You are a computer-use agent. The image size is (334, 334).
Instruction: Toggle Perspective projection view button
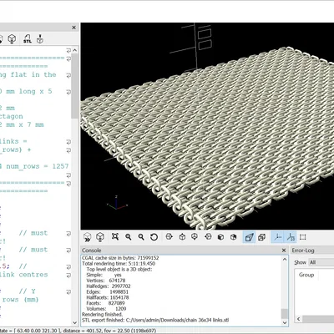tap(249, 237)
